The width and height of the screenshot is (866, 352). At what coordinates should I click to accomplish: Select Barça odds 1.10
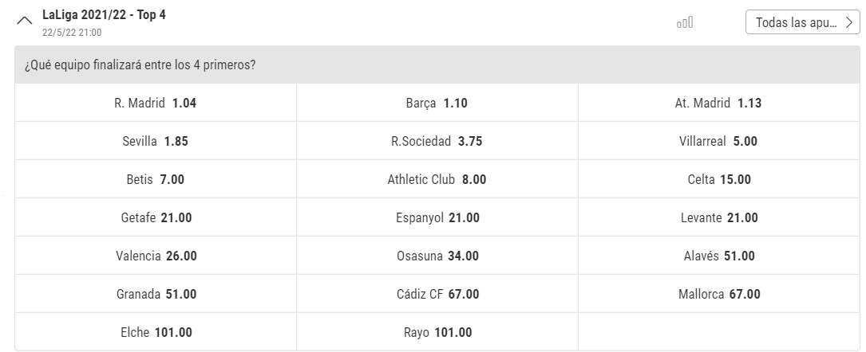coord(437,103)
